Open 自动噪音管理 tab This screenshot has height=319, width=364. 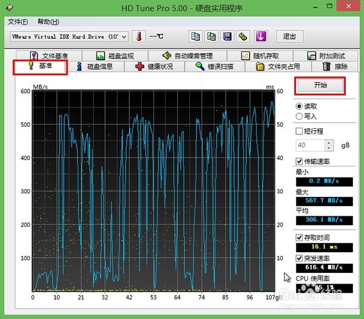click(x=187, y=56)
